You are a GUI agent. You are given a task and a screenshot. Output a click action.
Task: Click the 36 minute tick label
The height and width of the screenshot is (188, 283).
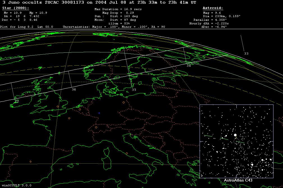pos(74,89)
